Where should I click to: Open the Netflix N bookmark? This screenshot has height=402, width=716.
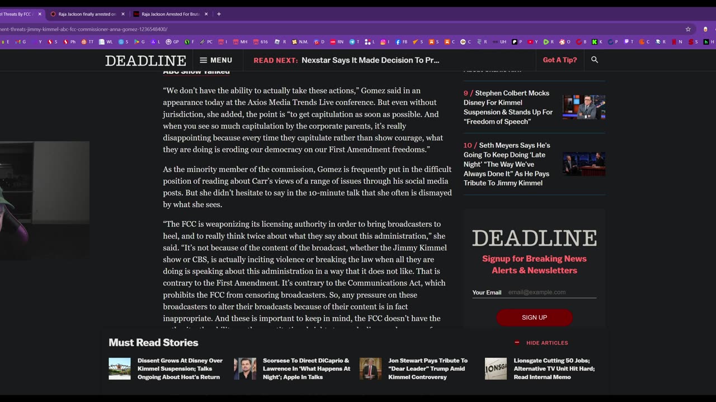click(x=678, y=42)
